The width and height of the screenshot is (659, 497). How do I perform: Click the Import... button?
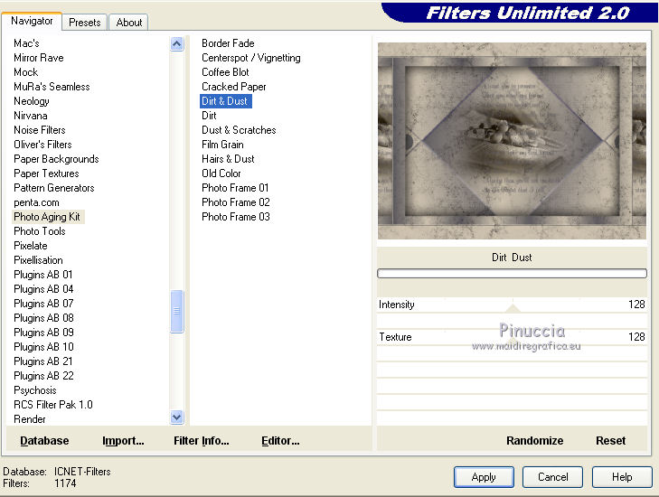point(123,441)
